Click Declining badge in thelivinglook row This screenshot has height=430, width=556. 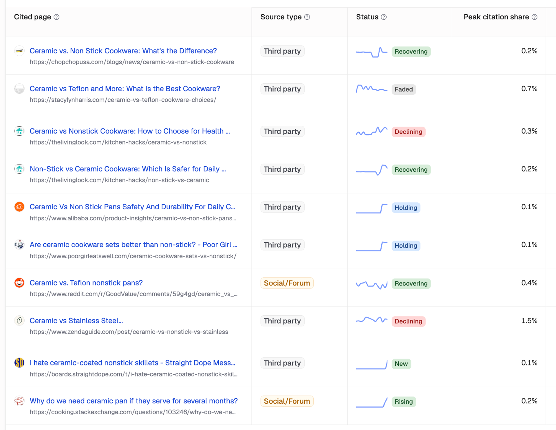pos(408,132)
